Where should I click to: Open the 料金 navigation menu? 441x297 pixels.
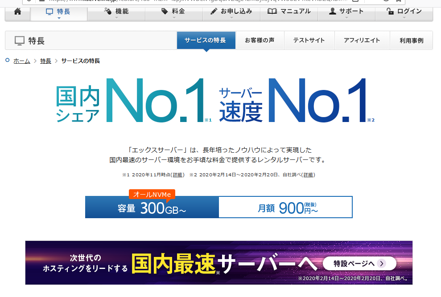coord(174,14)
